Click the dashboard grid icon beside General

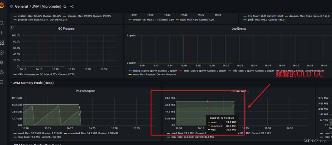pos(12,7)
